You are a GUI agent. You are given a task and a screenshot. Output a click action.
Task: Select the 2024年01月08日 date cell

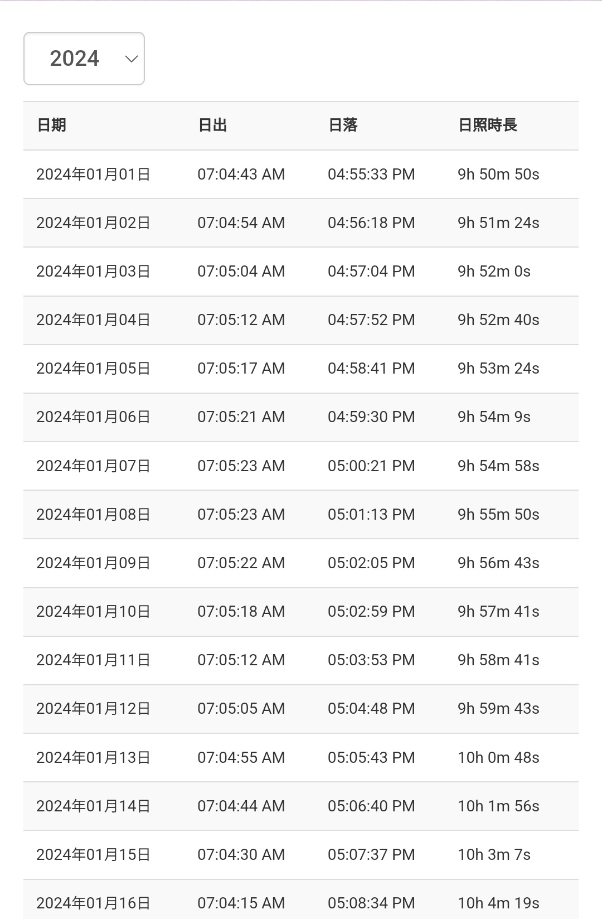[94, 514]
